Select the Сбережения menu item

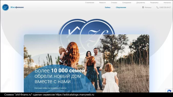coord(121,7)
